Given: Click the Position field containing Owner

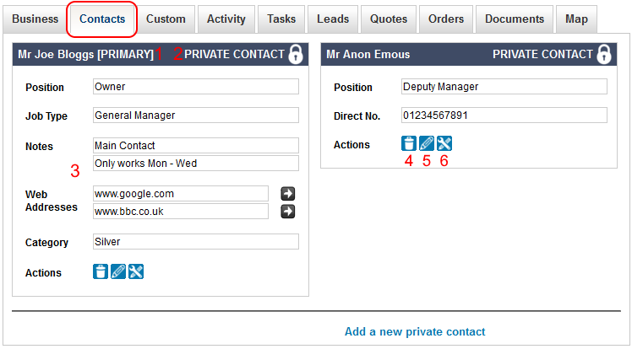Looking at the screenshot, I should pos(195,87).
